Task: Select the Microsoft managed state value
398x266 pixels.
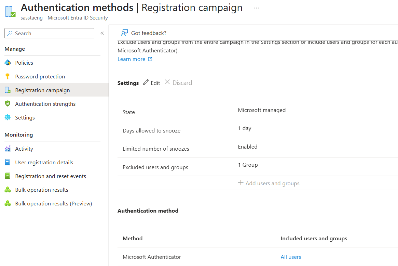Action: point(262,110)
